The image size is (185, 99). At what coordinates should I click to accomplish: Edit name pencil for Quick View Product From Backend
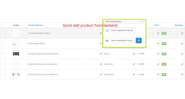[101, 75]
